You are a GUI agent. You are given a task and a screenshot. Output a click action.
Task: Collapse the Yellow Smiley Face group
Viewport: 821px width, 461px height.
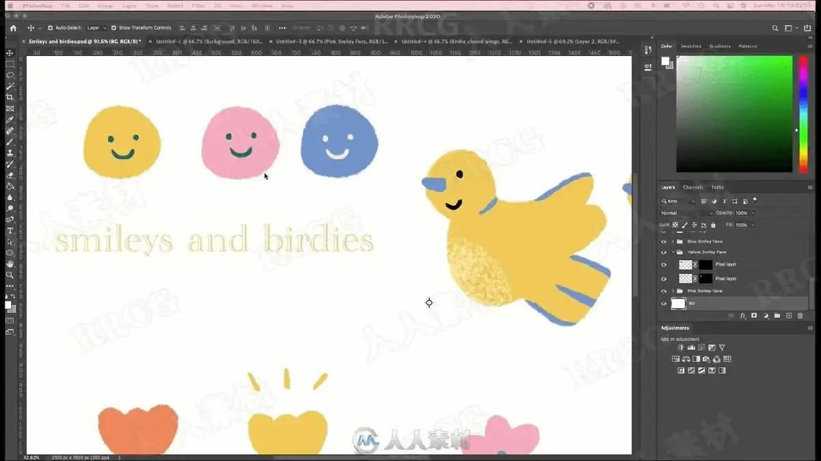[x=673, y=252]
